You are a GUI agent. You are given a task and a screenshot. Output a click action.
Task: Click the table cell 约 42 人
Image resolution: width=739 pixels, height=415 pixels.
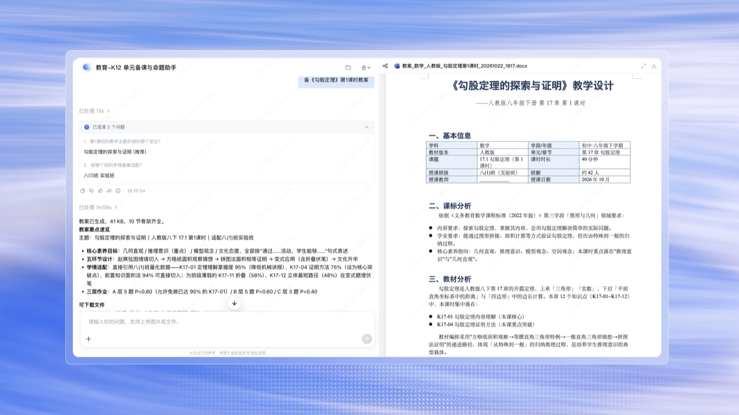(x=605, y=173)
